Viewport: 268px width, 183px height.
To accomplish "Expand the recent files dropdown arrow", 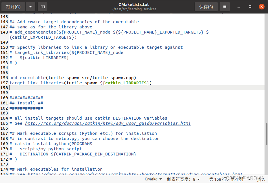I will 30,7.
